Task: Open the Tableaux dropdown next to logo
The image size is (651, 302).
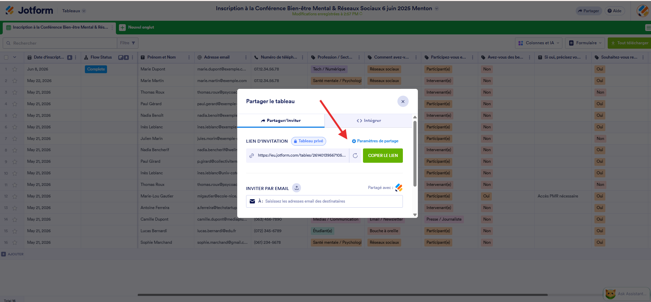Action: (74, 11)
